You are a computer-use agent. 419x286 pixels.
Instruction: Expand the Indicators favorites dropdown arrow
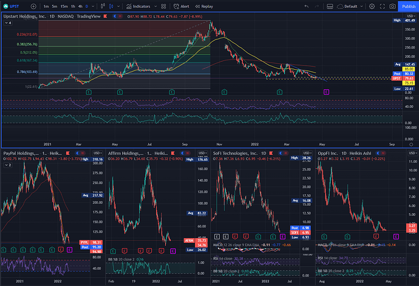(155, 7)
